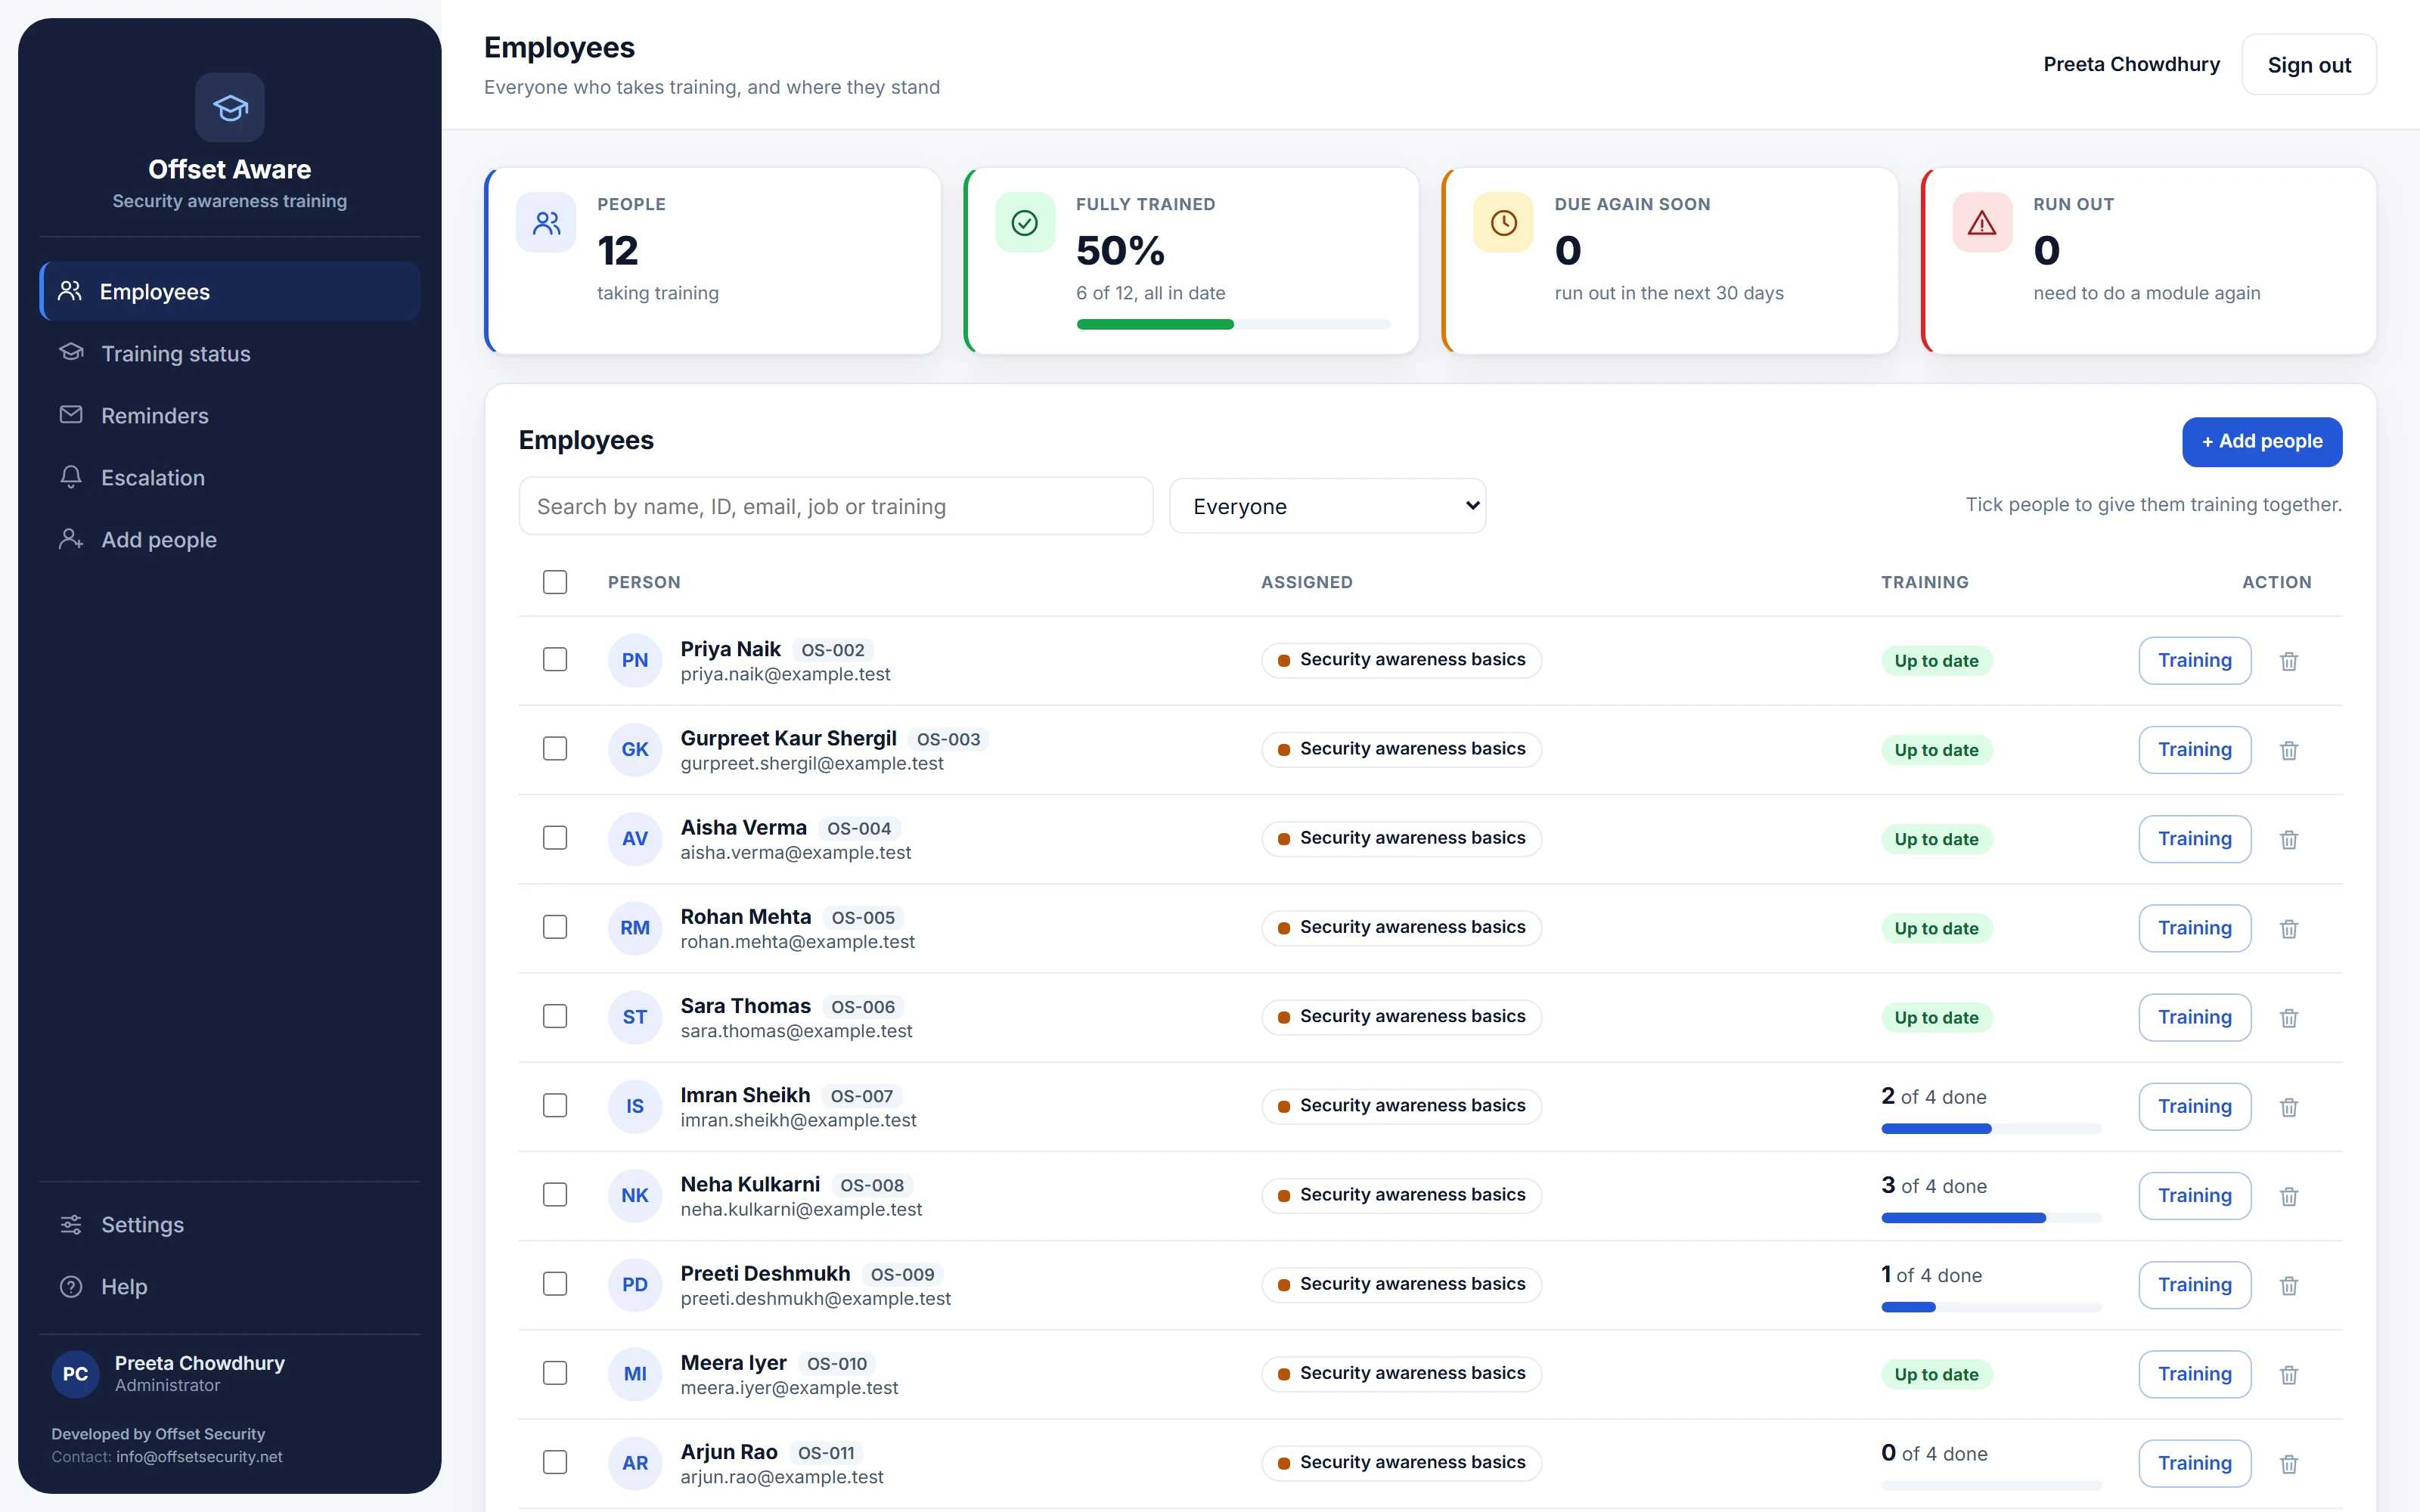Open Training status in the sidebar

pyautogui.click(x=229, y=353)
